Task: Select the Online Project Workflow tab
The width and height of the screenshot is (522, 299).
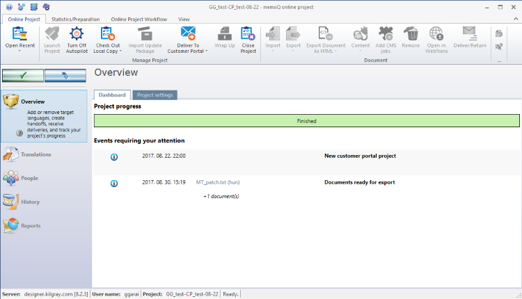Action: click(x=139, y=19)
